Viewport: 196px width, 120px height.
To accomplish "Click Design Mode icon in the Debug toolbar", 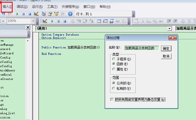I will tap(45, 21).
